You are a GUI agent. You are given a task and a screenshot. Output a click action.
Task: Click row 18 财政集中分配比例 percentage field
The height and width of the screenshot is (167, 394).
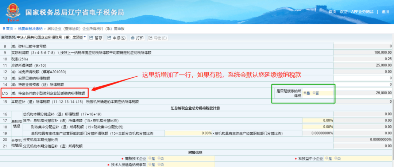(318, 127)
